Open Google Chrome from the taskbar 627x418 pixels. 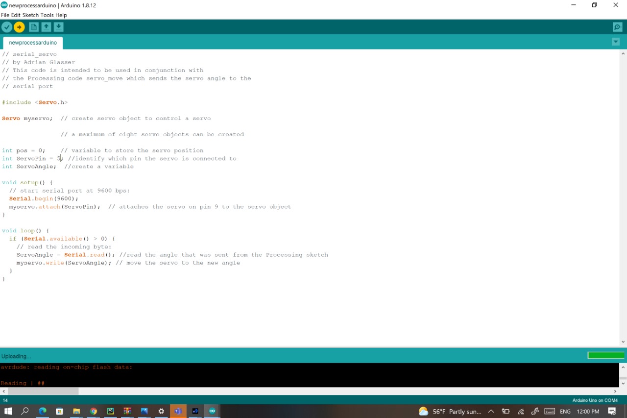(94, 411)
